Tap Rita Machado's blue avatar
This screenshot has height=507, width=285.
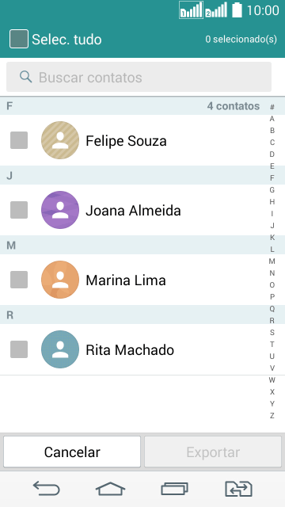pyautogui.click(x=60, y=349)
